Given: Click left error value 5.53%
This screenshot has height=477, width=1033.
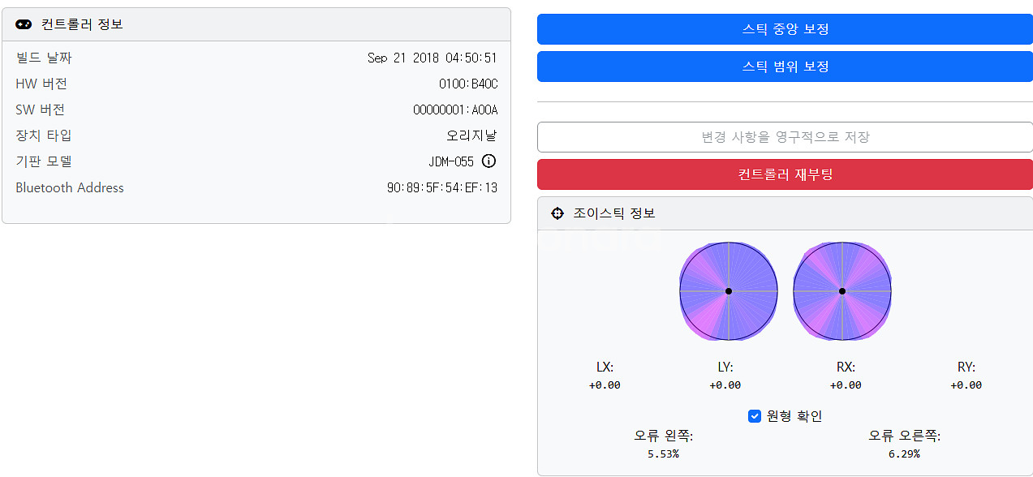Looking at the screenshot, I should 663,454.
